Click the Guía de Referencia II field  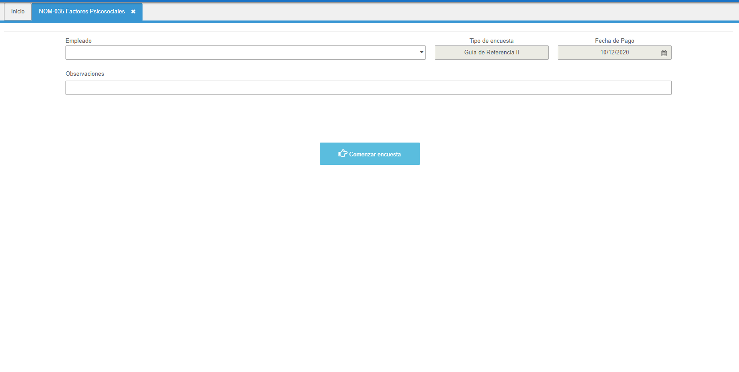491,53
